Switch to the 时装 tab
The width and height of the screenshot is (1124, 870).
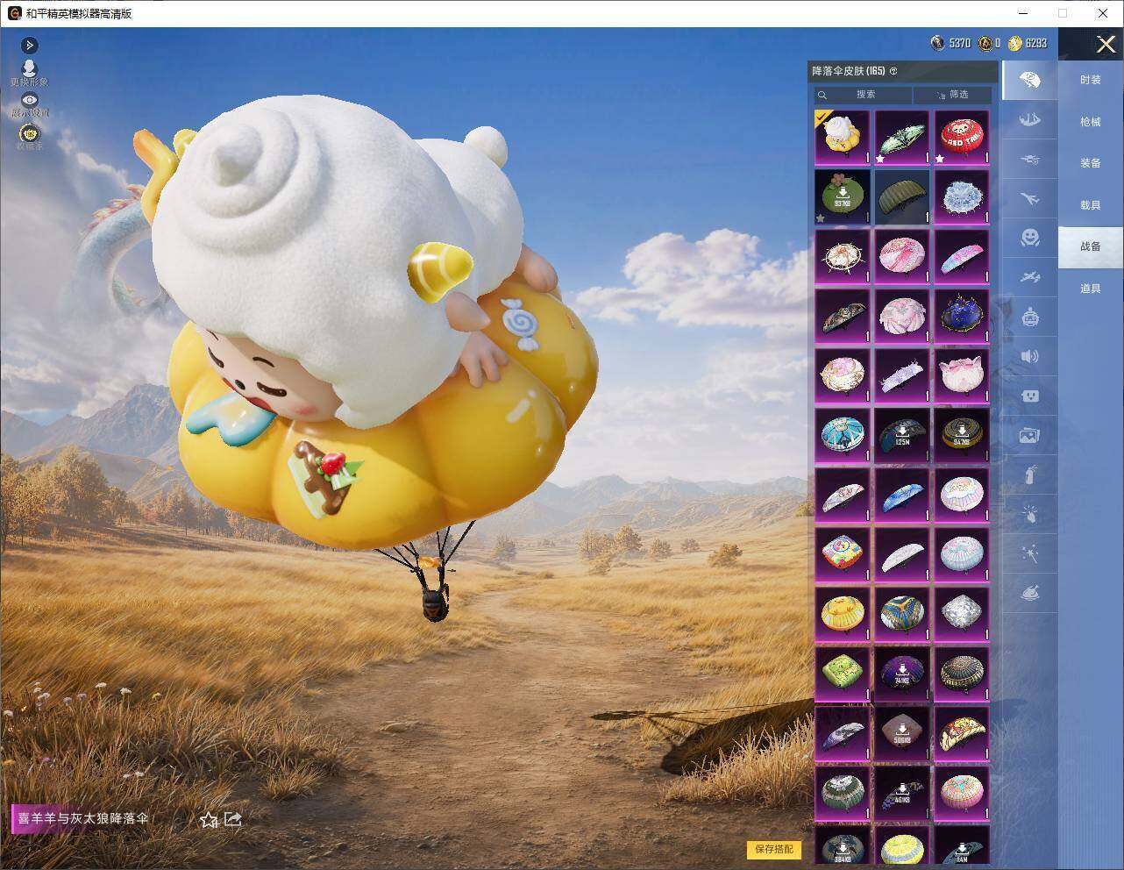coord(1091,80)
